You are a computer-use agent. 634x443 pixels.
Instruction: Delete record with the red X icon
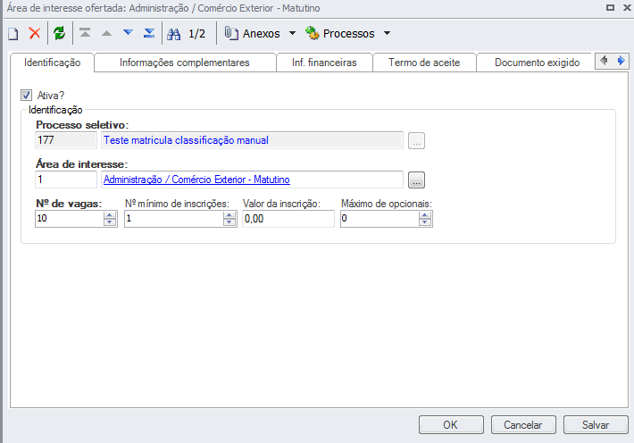[x=35, y=33]
